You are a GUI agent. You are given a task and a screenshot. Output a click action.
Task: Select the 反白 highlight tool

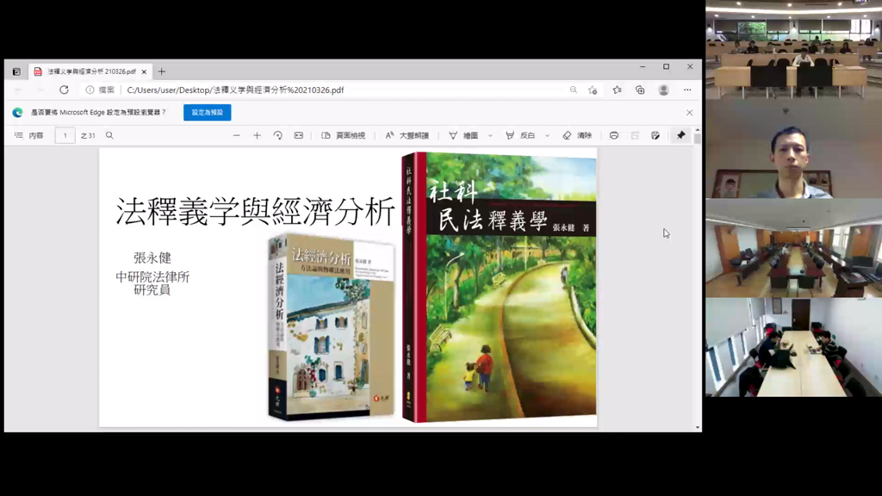520,135
